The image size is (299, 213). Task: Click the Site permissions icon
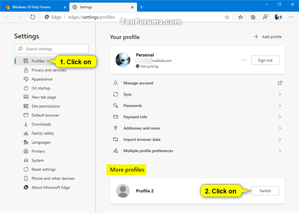26,106
